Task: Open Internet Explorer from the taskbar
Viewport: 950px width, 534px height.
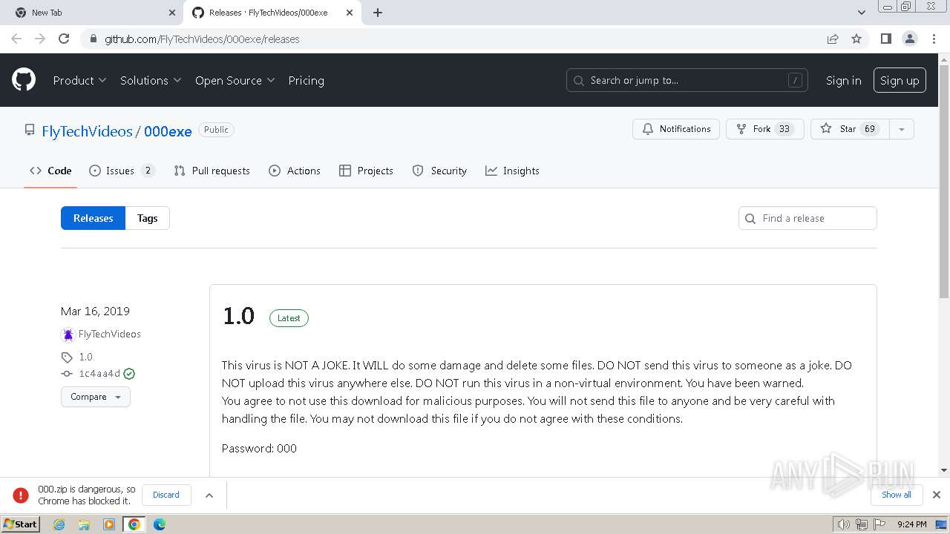Action: click(x=59, y=524)
